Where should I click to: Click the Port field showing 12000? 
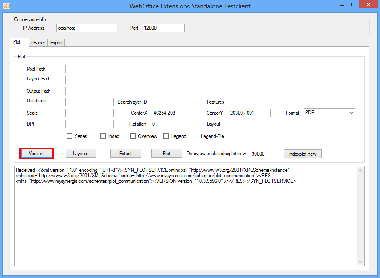coord(163,28)
